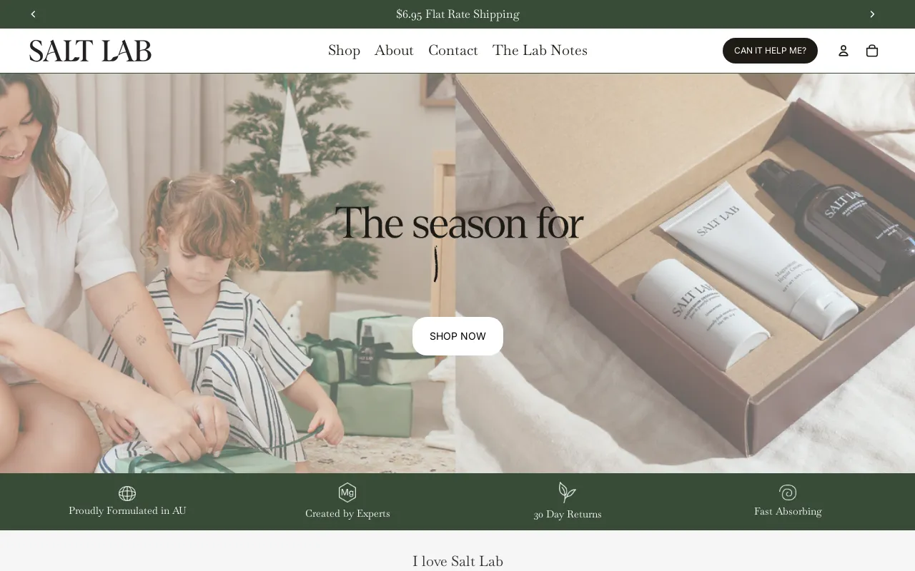915x571 pixels.
Task: Open the shopping bag cart icon
Action: (x=872, y=51)
